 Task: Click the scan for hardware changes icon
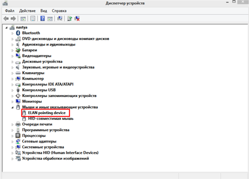60,18
